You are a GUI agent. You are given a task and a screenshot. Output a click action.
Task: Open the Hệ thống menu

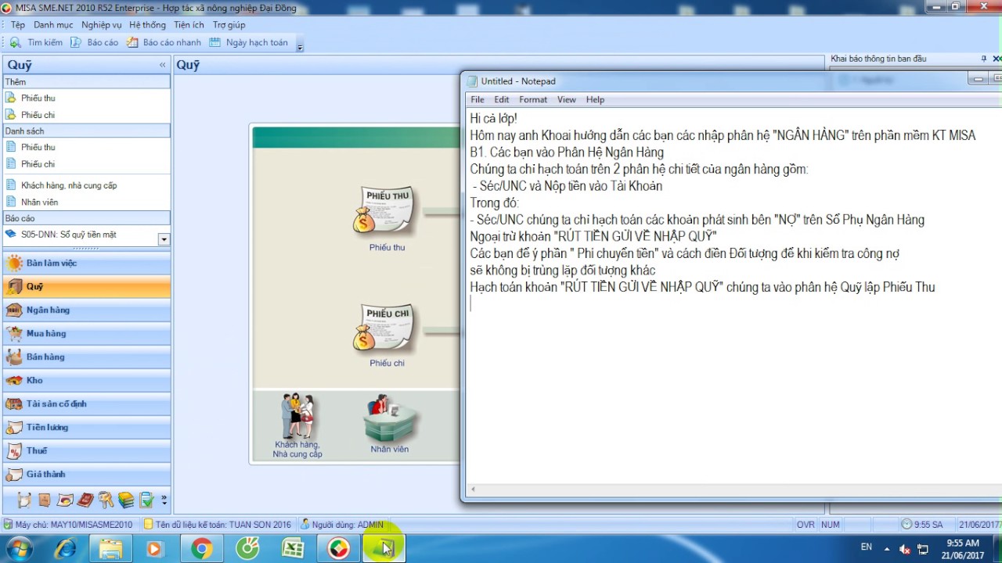point(148,25)
